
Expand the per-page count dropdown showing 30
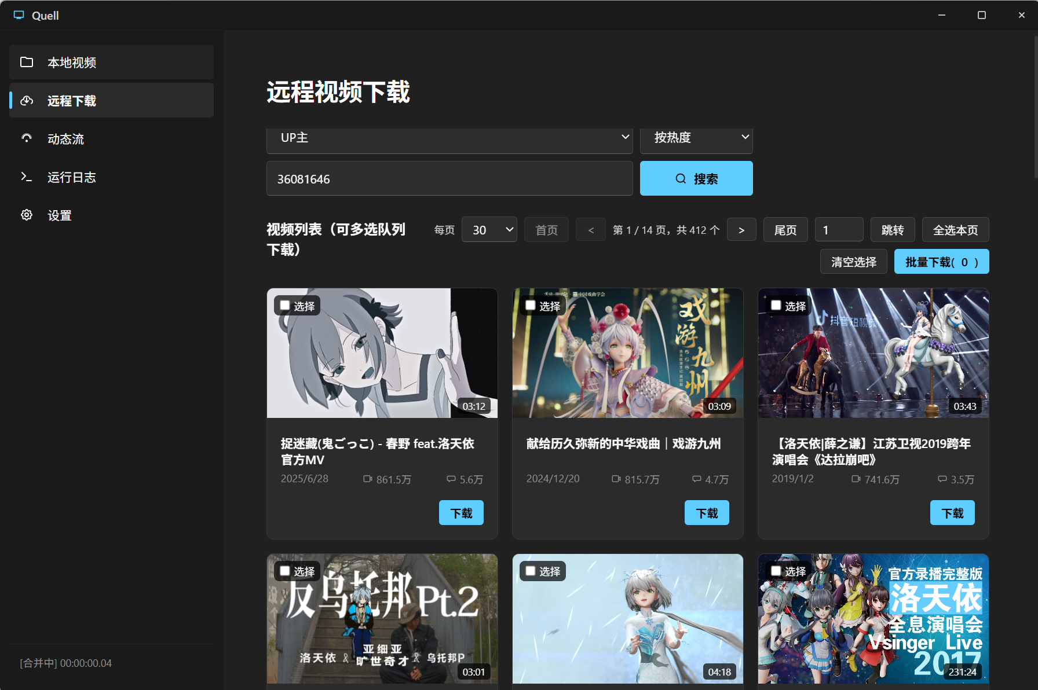click(x=488, y=229)
